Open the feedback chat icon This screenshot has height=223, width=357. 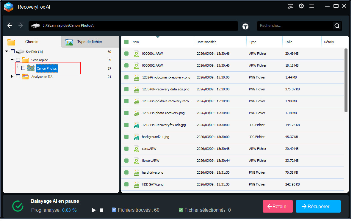[291, 6]
